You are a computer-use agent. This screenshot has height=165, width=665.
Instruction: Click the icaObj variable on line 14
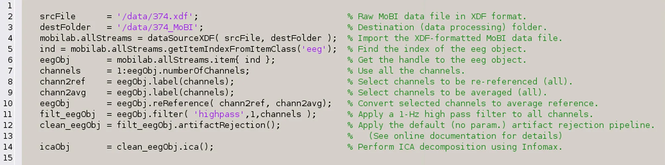[55, 147]
